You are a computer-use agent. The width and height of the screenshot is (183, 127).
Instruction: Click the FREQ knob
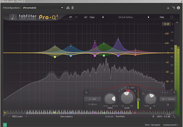(x=110, y=99)
